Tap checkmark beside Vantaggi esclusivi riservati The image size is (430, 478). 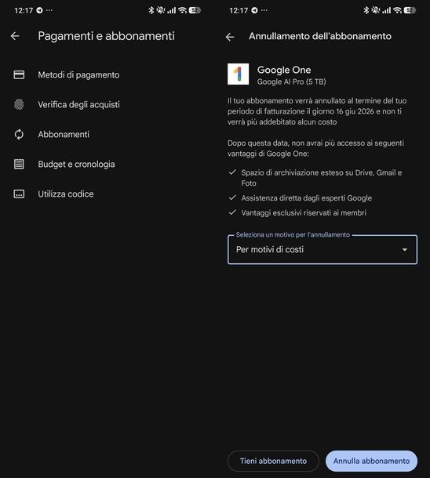(x=232, y=212)
